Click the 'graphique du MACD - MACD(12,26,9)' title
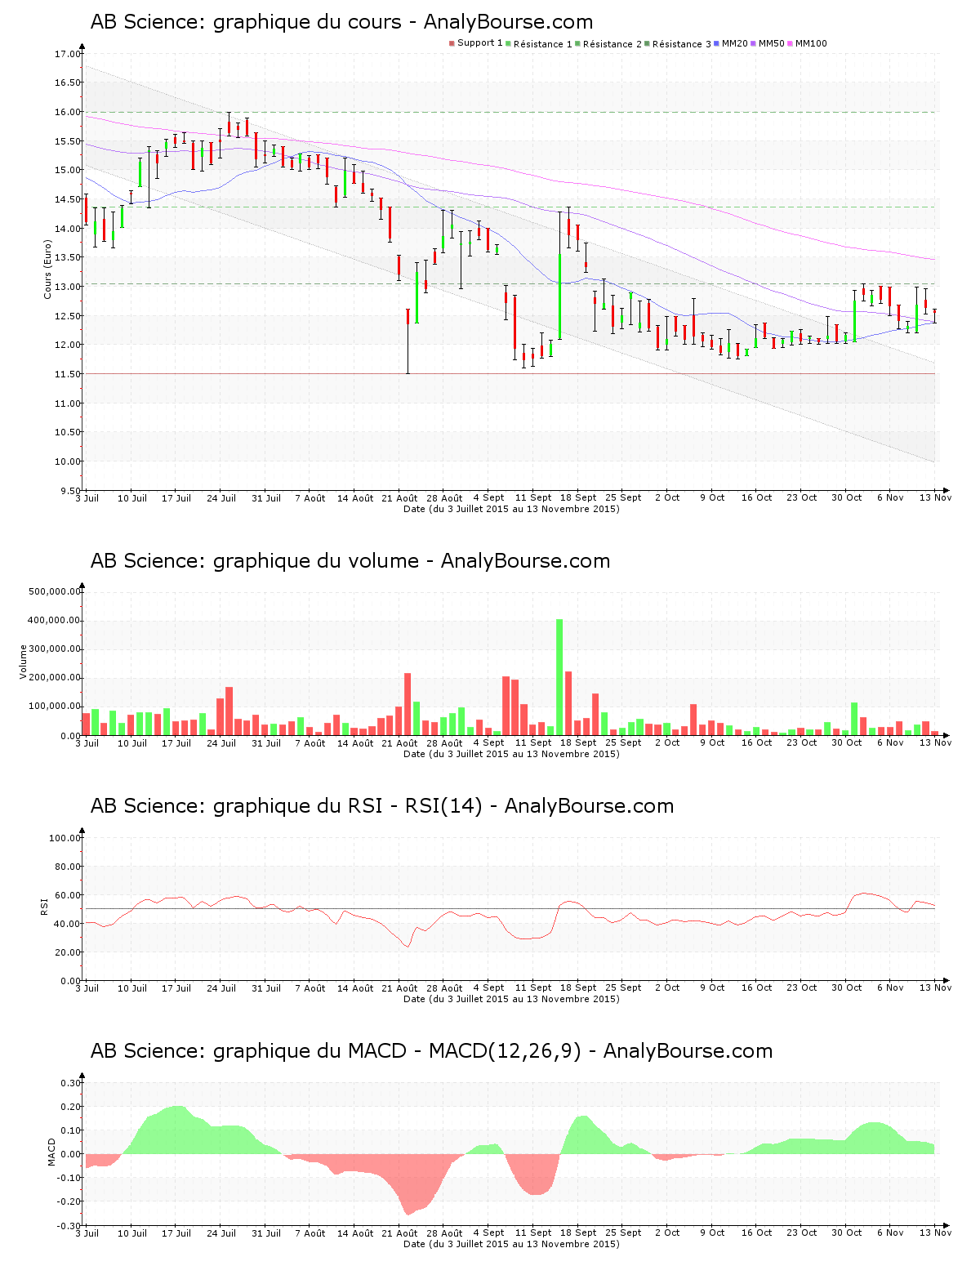 point(431,1051)
